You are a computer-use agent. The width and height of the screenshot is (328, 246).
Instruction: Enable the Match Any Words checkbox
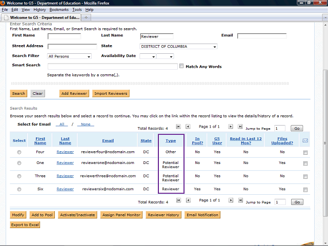(181, 66)
